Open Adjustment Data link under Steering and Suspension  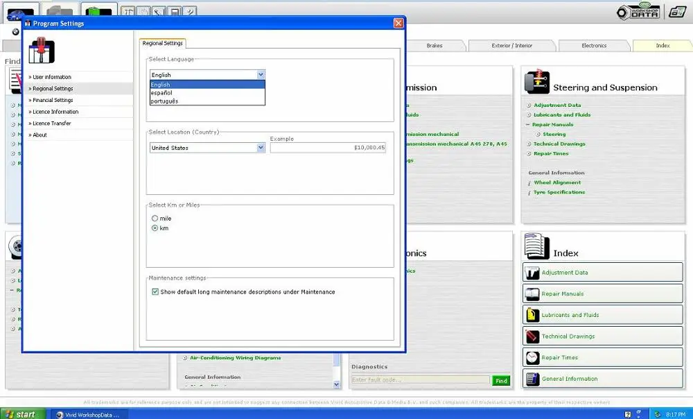(557, 105)
